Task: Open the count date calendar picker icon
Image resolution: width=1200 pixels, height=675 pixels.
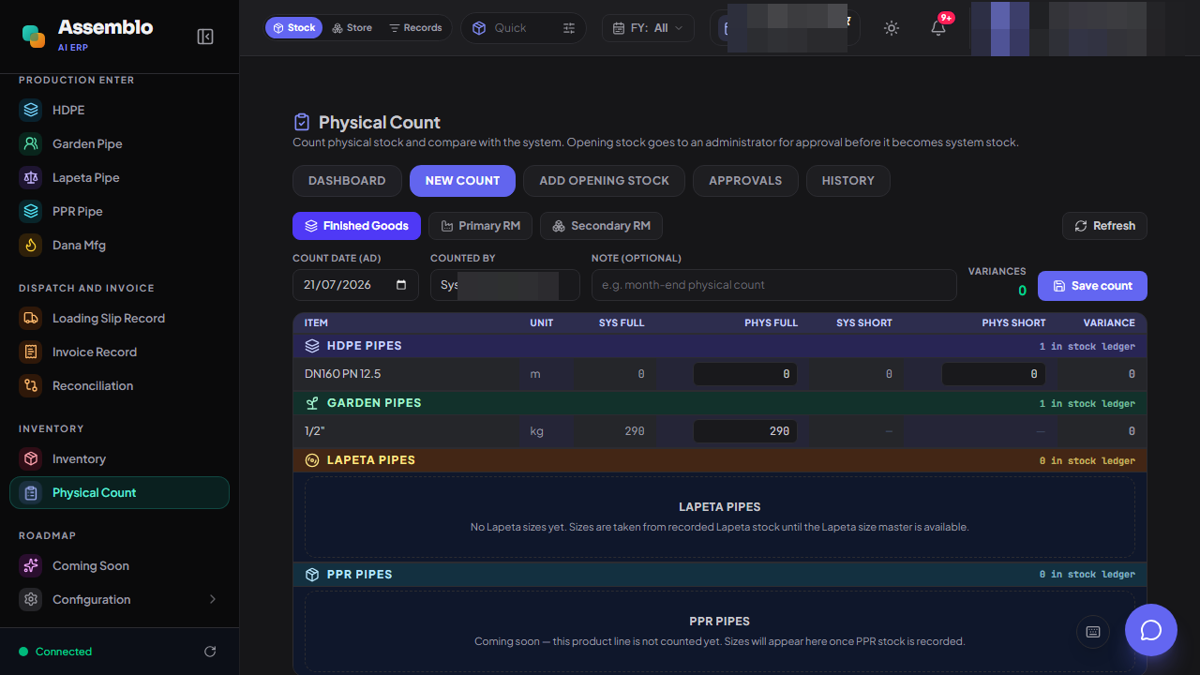Action: pyautogui.click(x=402, y=285)
